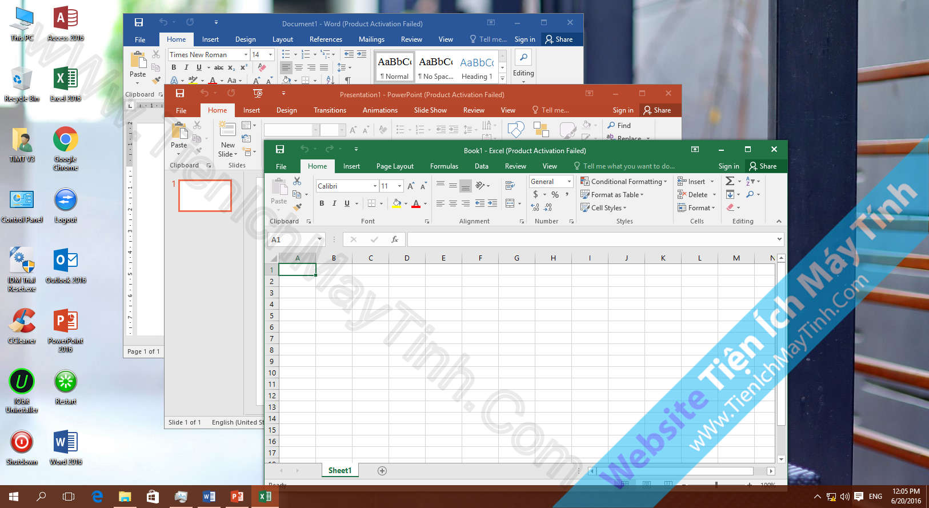Select the Sheet1 tab
The height and width of the screenshot is (508, 929).
click(340, 471)
